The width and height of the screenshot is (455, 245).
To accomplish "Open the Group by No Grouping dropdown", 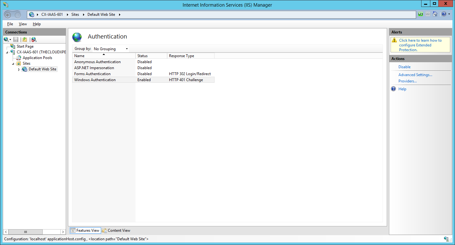I will [x=111, y=49].
